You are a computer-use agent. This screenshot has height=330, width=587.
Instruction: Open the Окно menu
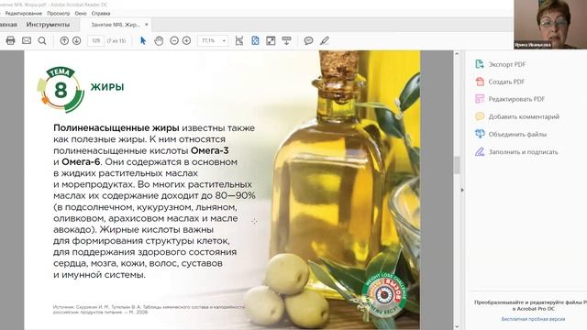pos(81,13)
